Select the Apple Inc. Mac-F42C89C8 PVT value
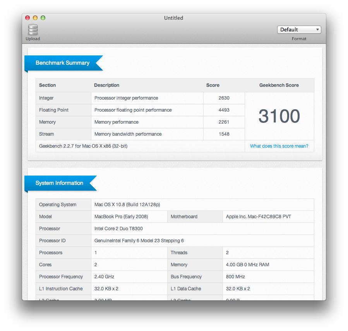348x331 pixels. (x=258, y=217)
